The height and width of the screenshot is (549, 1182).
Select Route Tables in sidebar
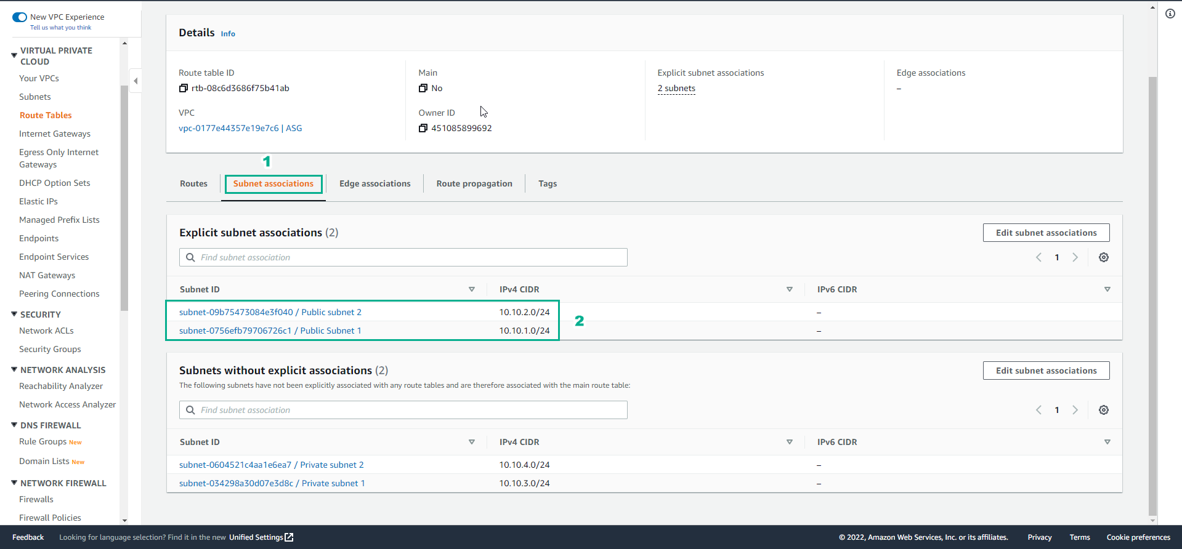tap(46, 115)
